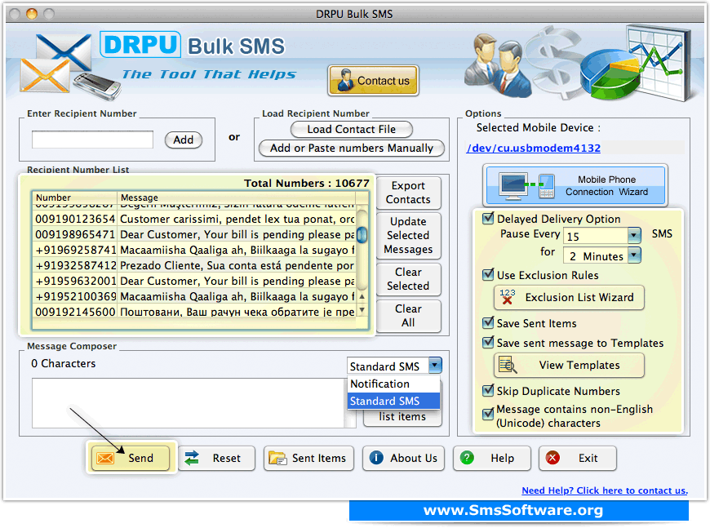The width and height of the screenshot is (710, 528).
Task: Click the Sent Items folder icon
Action: [x=277, y=459]
